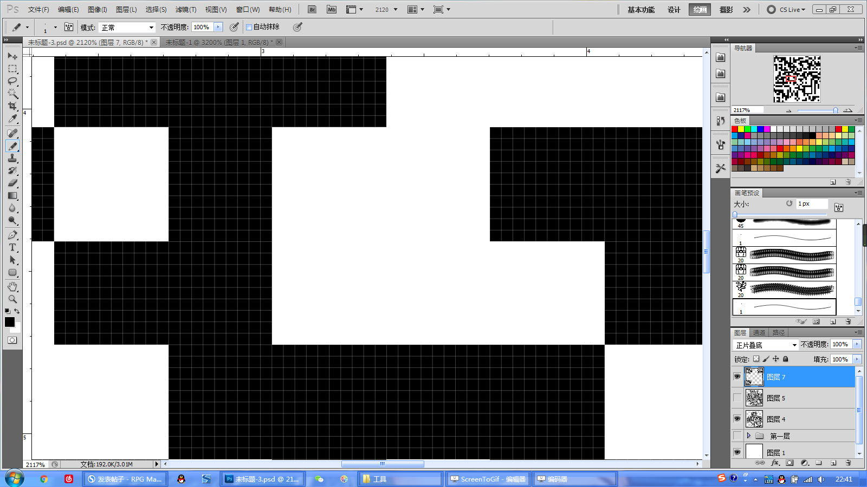Open the 文件(F) menu

point(38,10)
